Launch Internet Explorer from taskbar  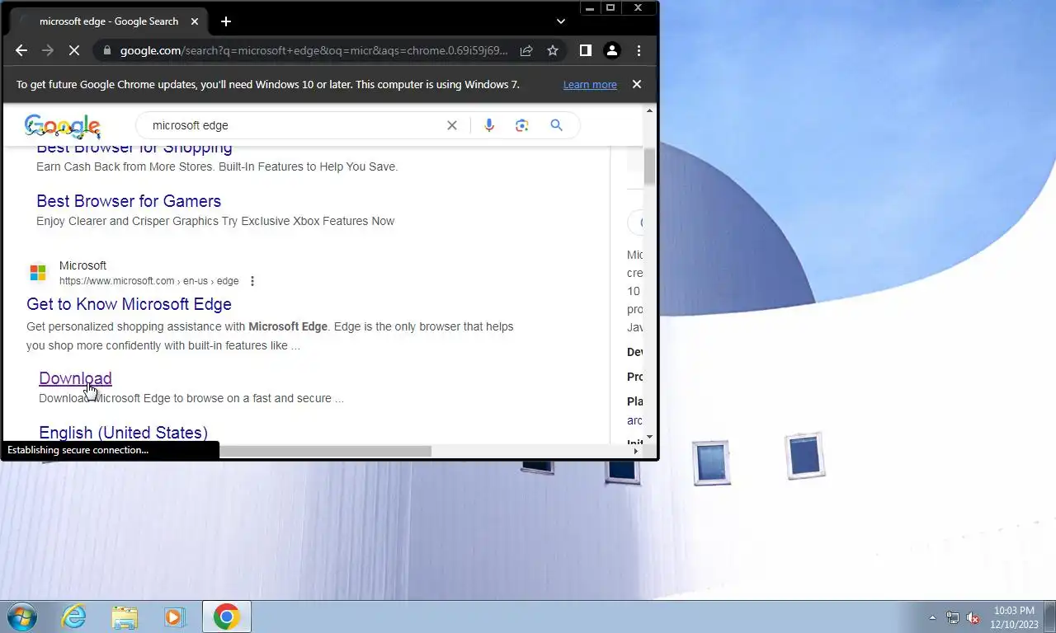click(x=73, y=617)
